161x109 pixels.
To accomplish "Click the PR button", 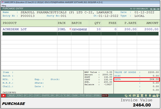I will [58, 95].
